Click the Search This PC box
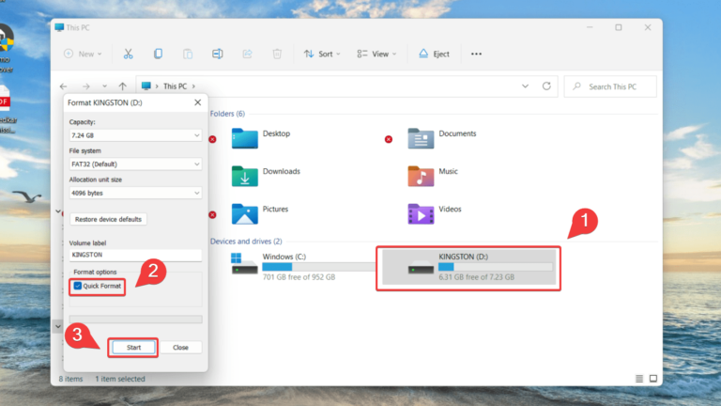 (x=610, y=86)
